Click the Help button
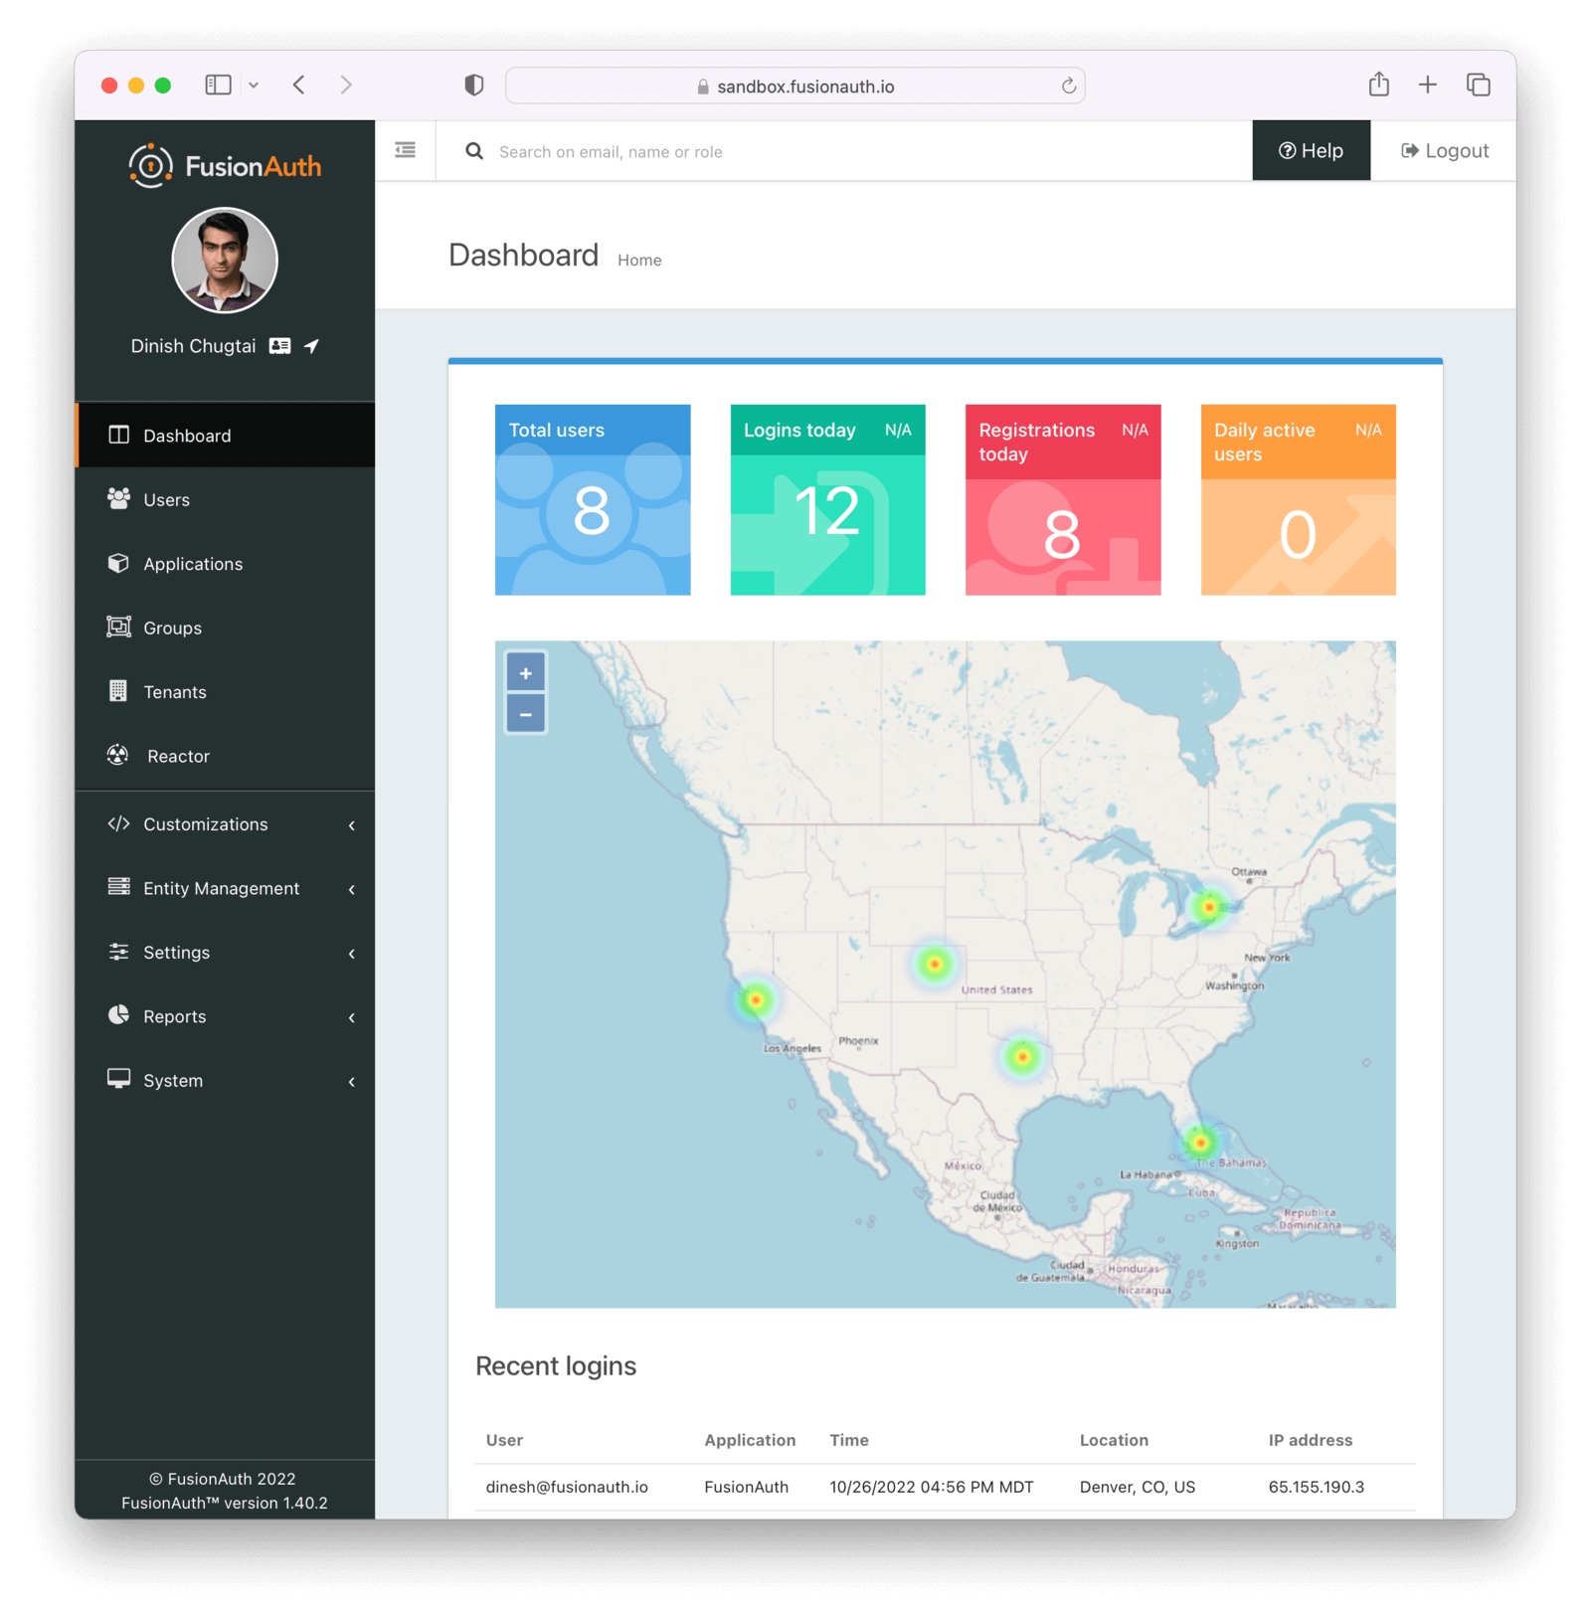This screenshot has width=1591, height=1618. (1311, 150)
